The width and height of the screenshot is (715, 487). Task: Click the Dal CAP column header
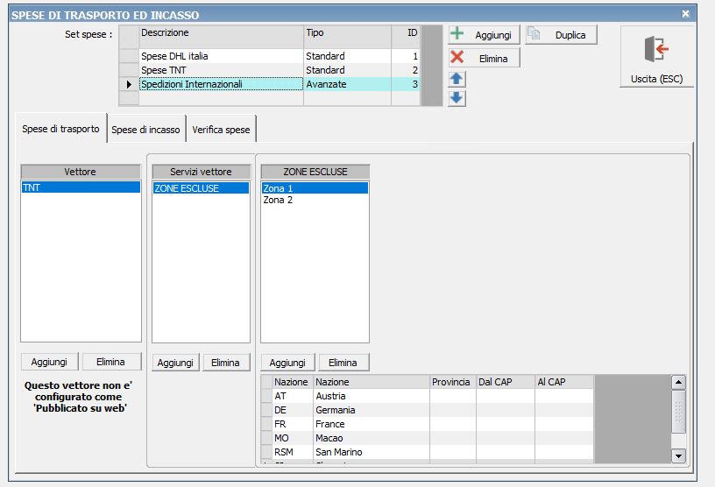506,382
